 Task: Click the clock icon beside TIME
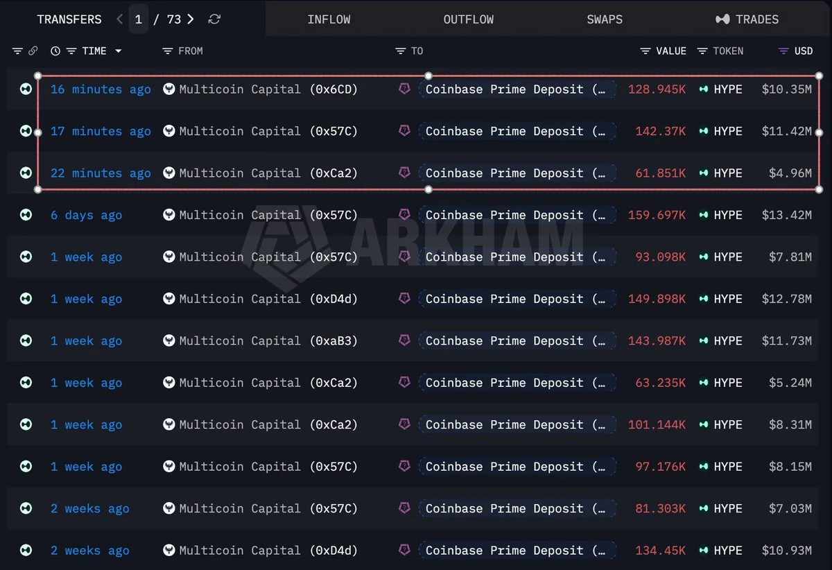pos(55,51)
